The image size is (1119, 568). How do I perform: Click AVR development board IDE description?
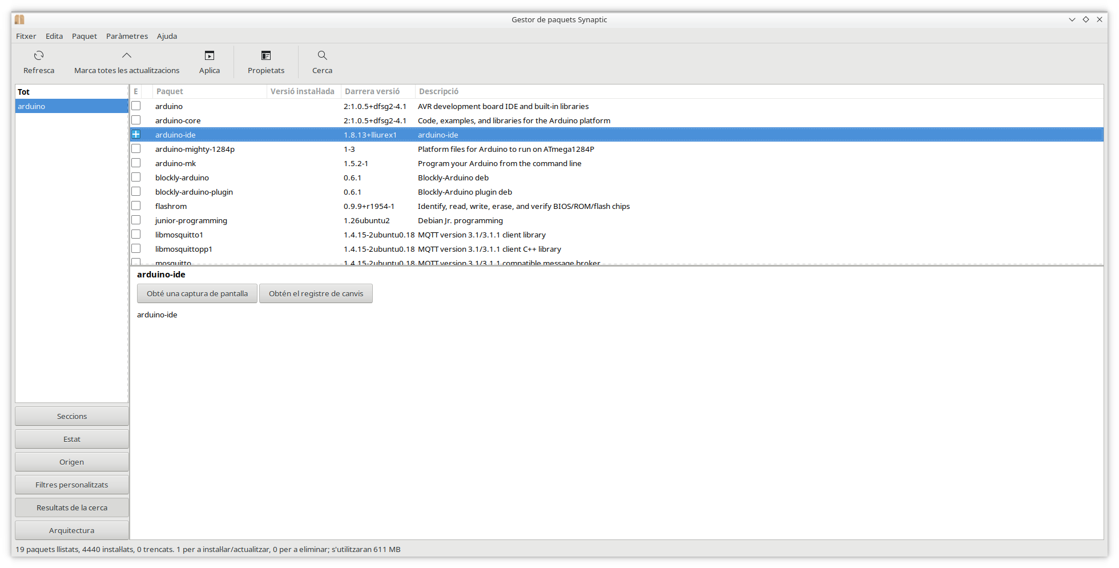click(503, 106)
